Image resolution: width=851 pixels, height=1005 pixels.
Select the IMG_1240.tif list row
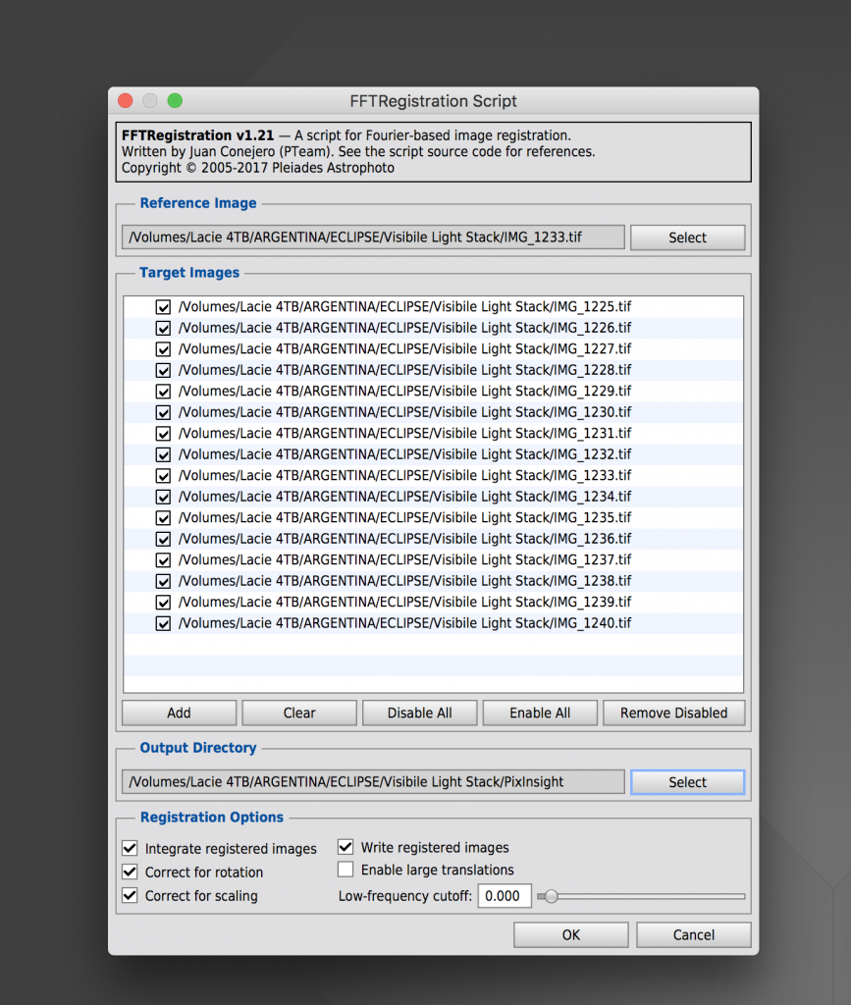coord(404,623)
